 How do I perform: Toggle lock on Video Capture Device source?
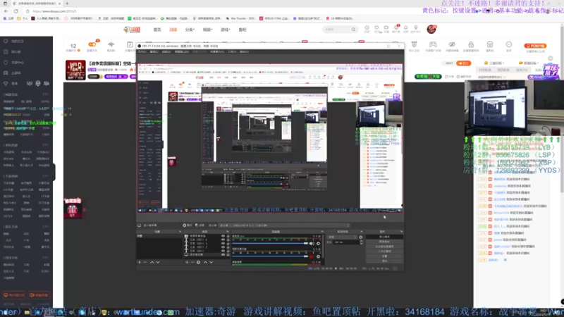(228, 236)
